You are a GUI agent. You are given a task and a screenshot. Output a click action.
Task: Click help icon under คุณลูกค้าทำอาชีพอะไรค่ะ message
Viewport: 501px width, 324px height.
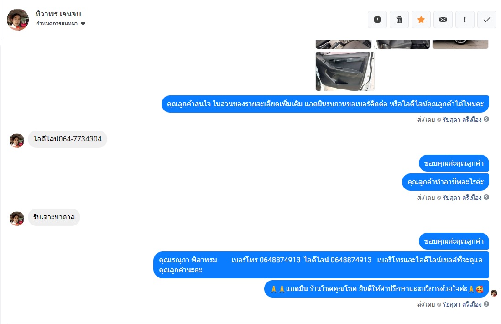(486, 197)
